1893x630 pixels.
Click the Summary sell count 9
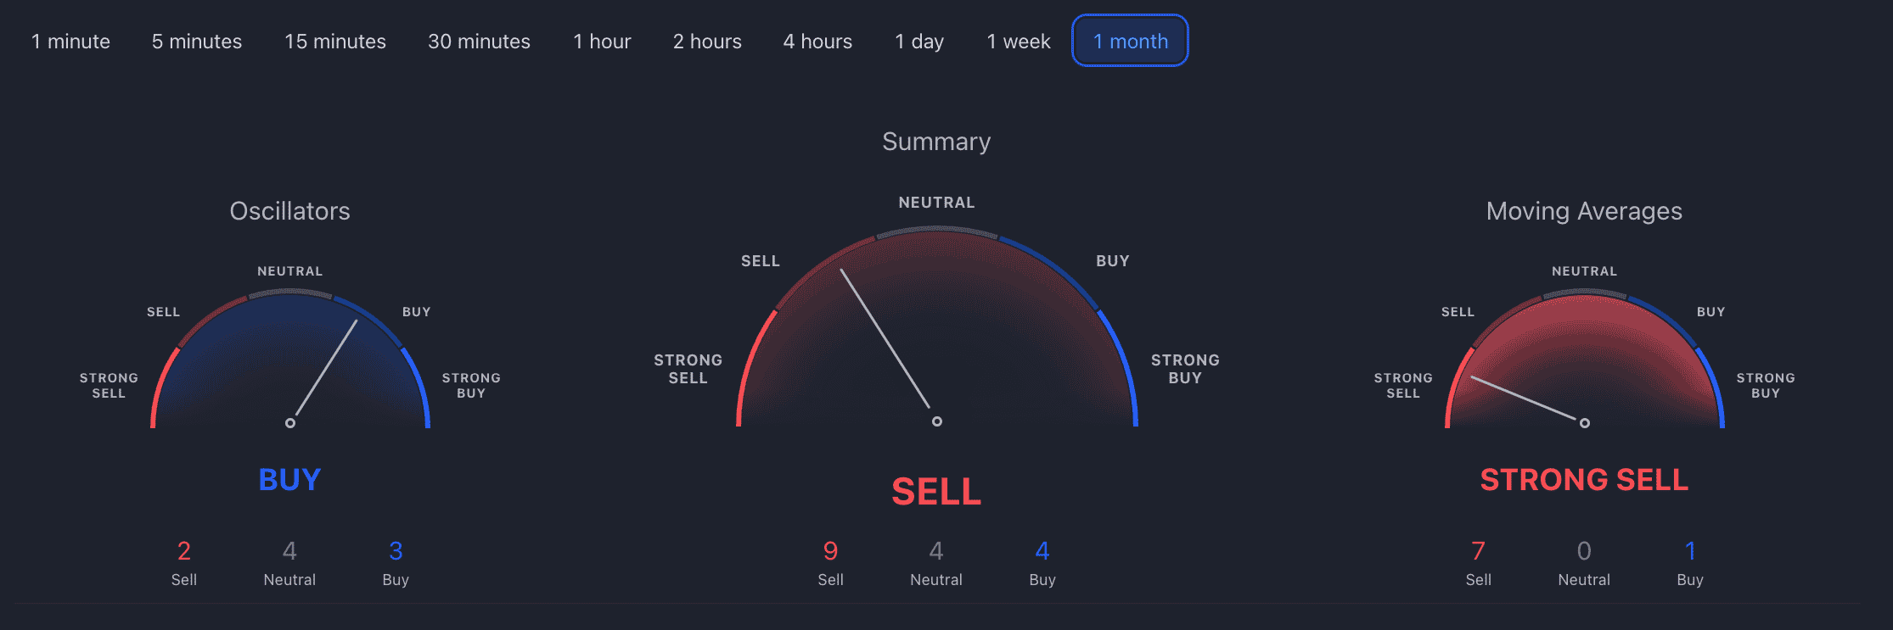(x=830, y=551)
